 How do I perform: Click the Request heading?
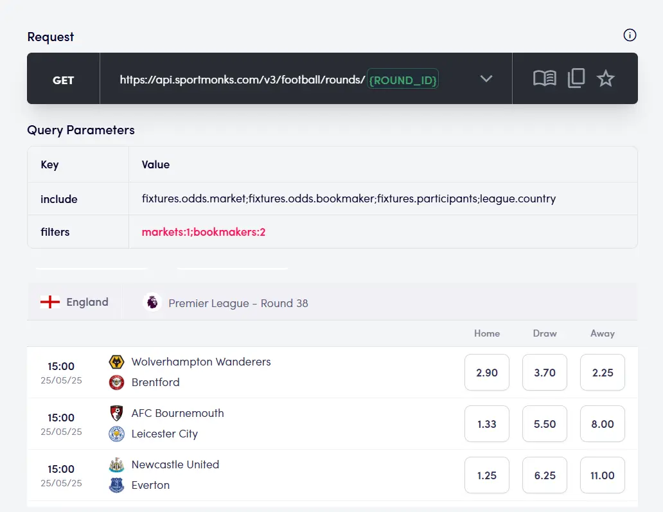tap(50, 37)
